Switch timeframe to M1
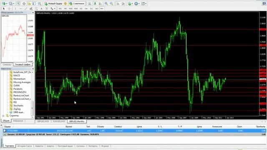Image resolution: width=267 pixels, height=150 pixels. (x=60, y=8)
